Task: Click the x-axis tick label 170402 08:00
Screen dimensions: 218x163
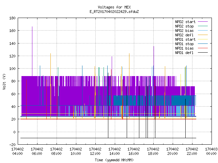Action: (56, 151)
